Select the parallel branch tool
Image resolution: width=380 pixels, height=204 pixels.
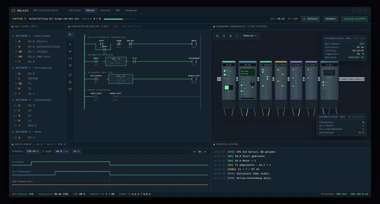pos(70,65)
